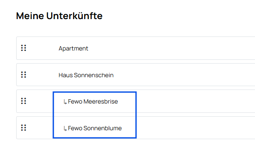Click gap between Meeresbrise handle and arrow

40,101
